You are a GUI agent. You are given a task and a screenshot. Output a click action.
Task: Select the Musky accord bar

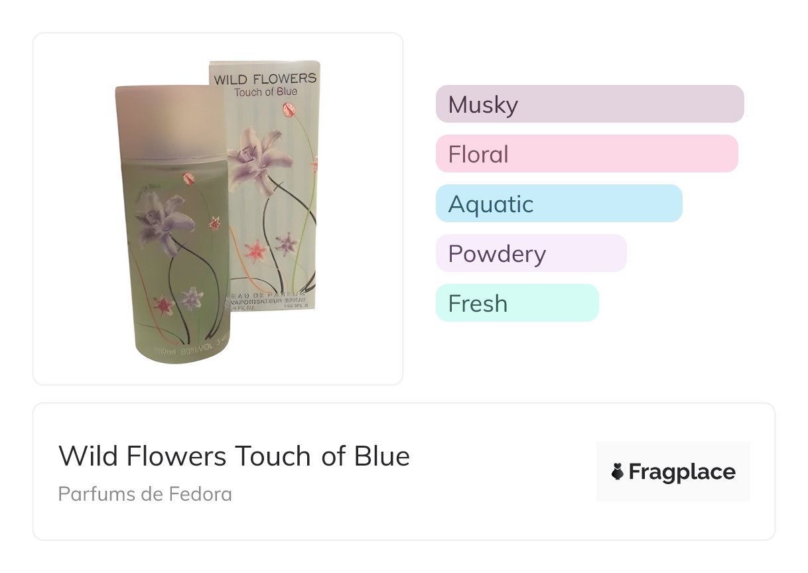coord(590,104)
